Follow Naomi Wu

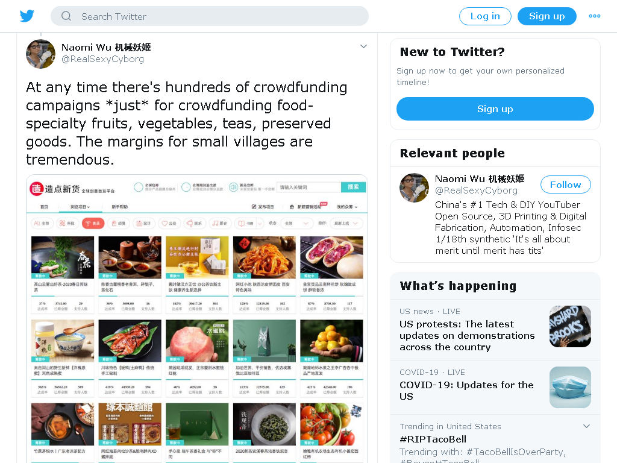[565, 184]
